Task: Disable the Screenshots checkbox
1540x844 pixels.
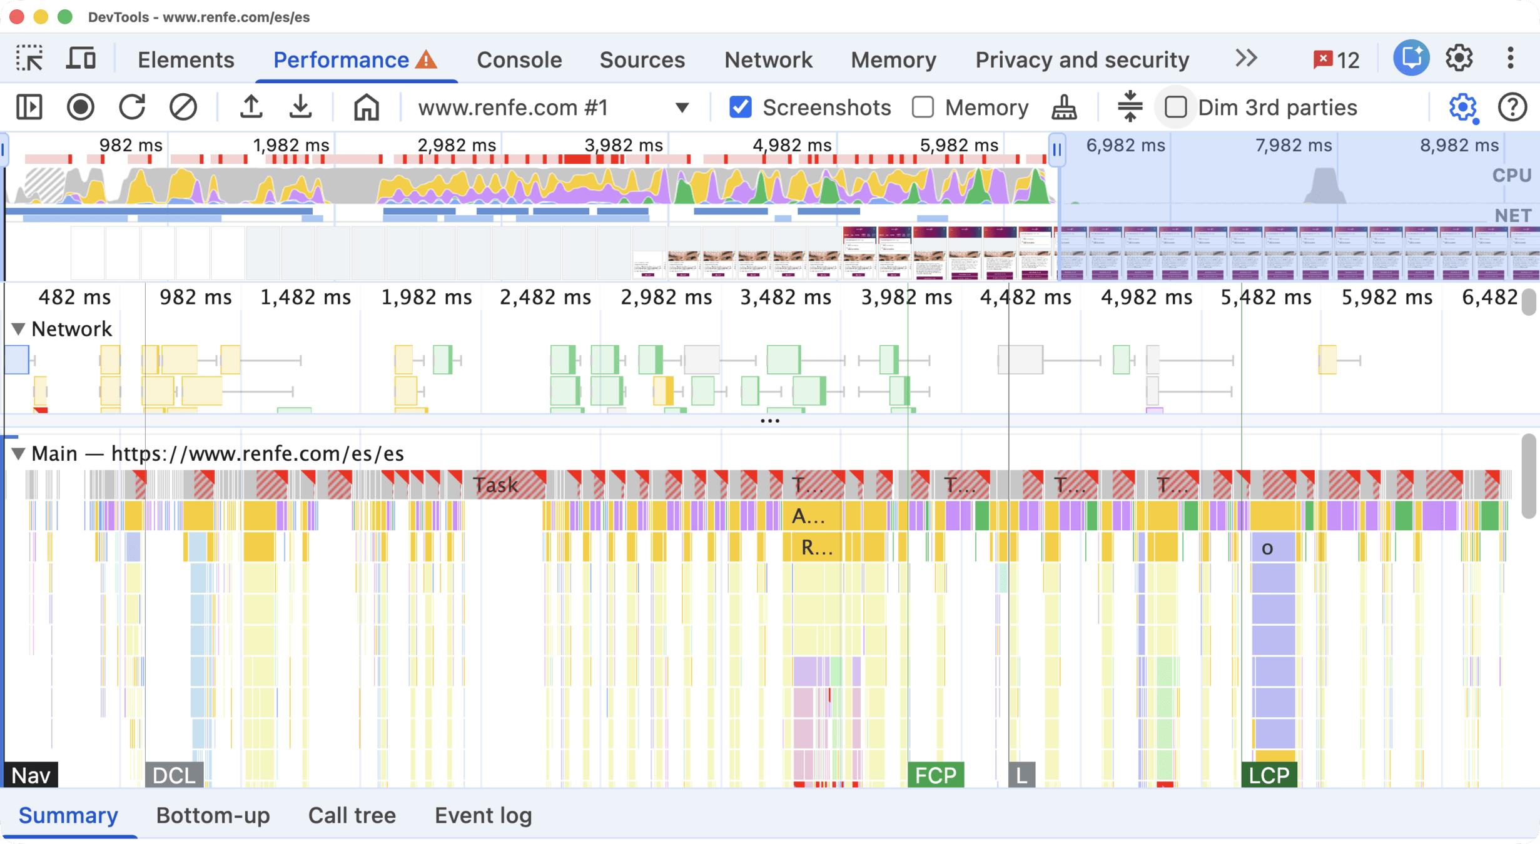Action: click(x=740, y=107)
